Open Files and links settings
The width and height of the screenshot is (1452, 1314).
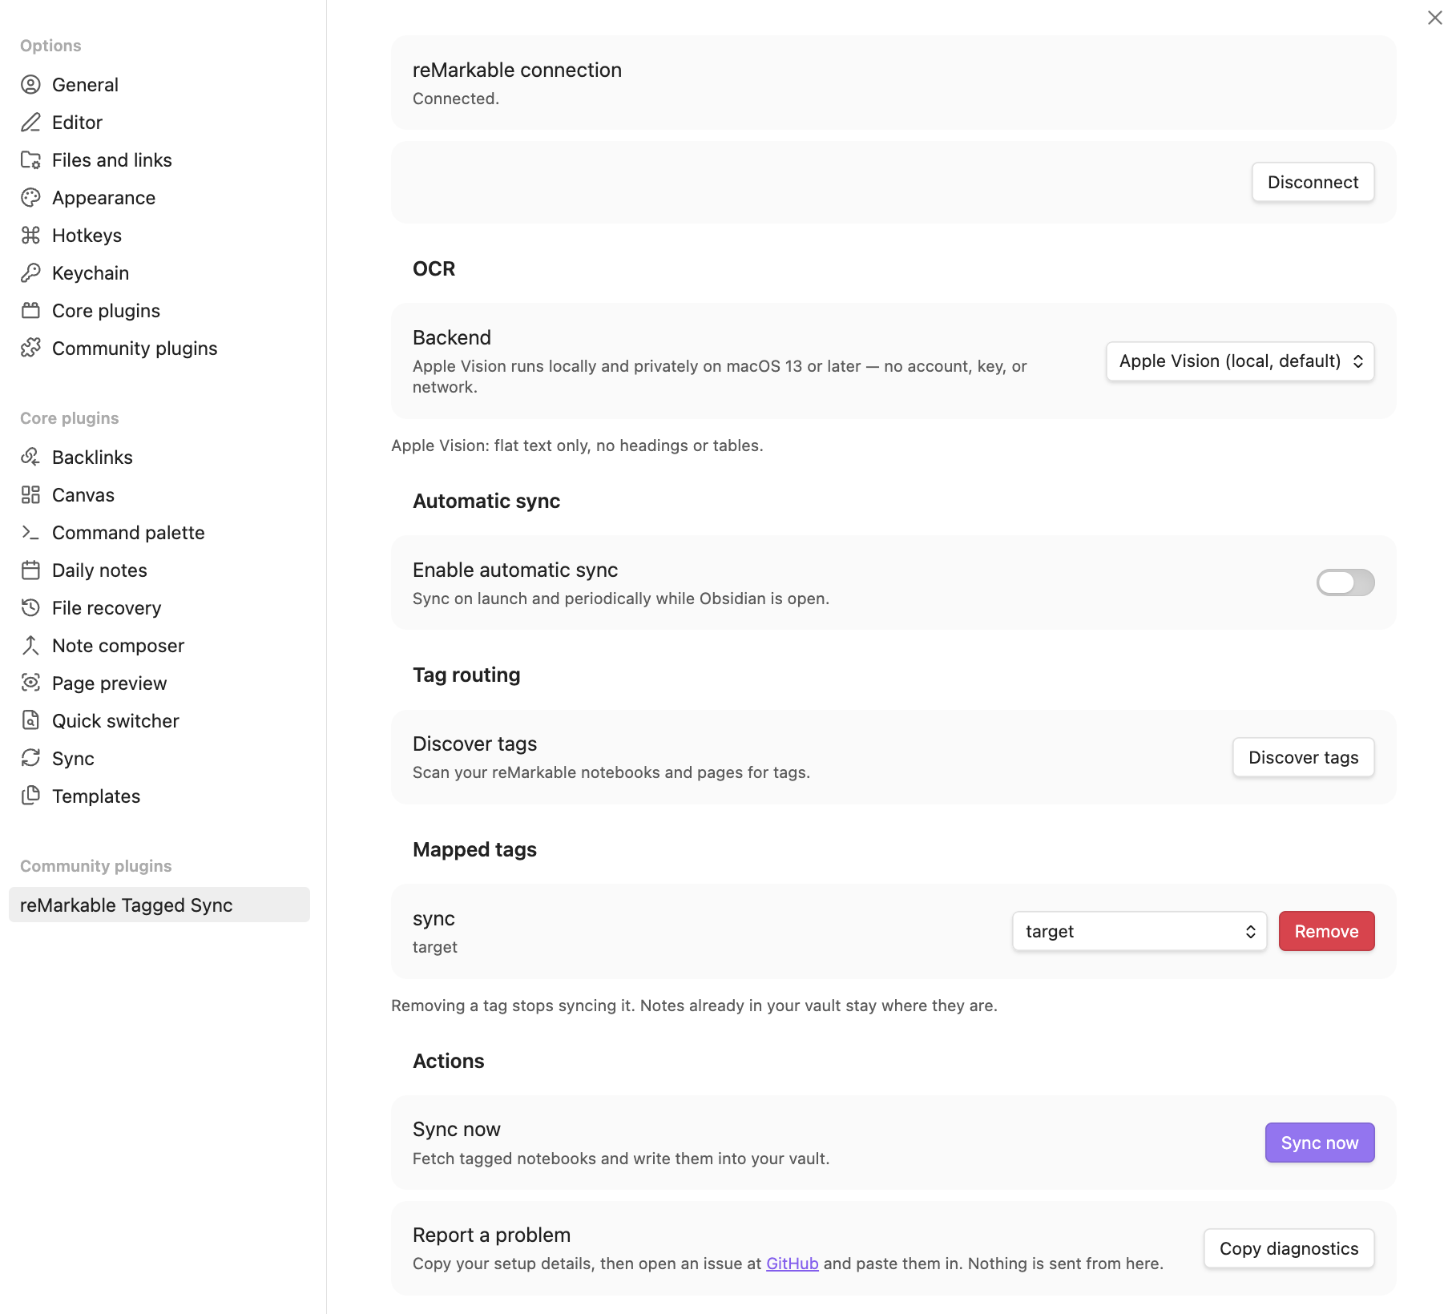coord(159,160)
